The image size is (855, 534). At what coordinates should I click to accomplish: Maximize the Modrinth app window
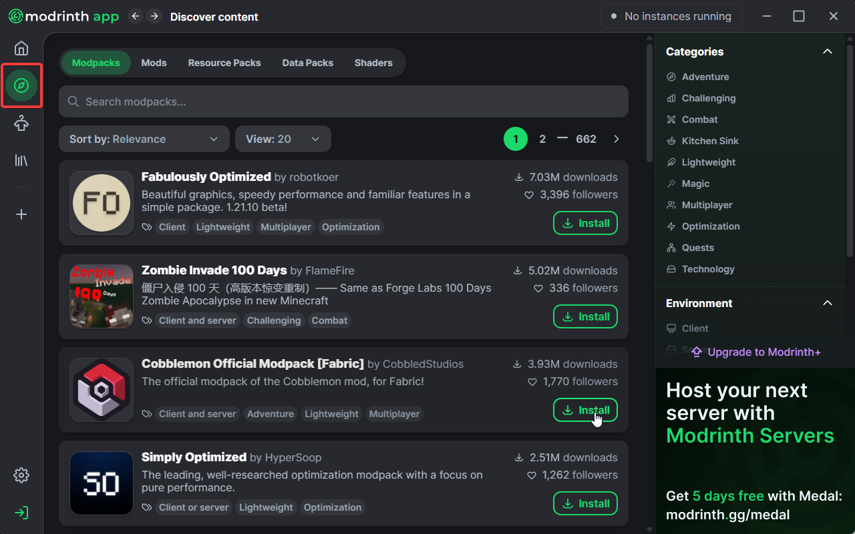pyautogui.click(x=799, y=16)
